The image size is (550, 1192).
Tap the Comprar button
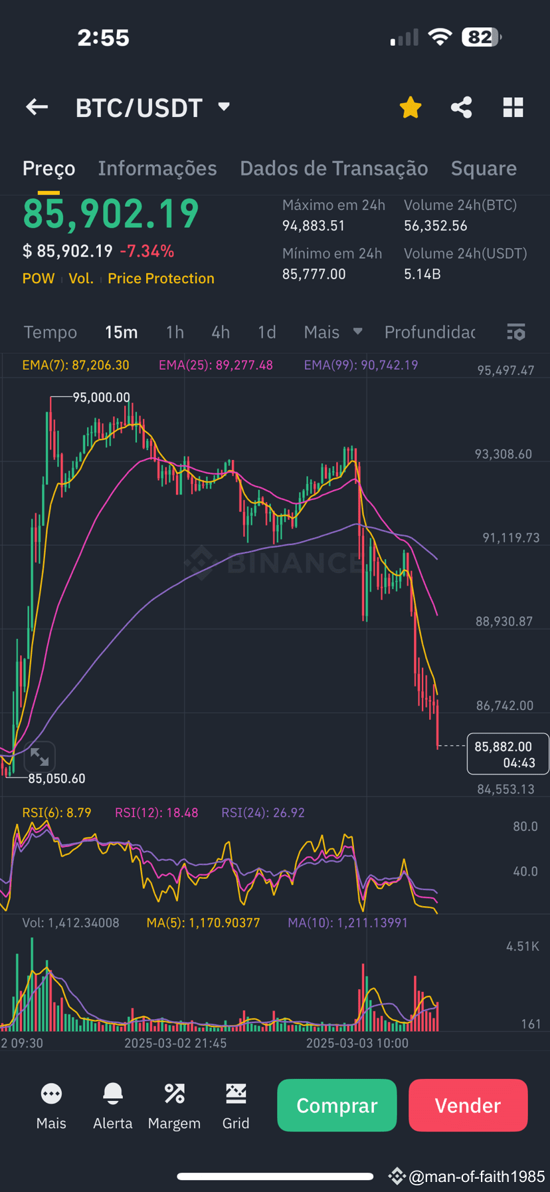coord(337,1105)
